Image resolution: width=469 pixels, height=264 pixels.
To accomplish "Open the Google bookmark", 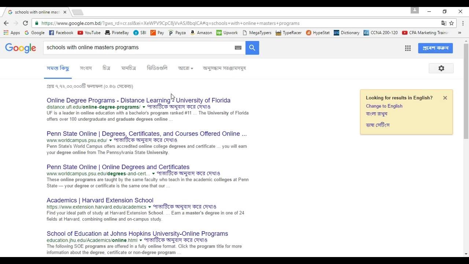I will click(x=34, y=33).
